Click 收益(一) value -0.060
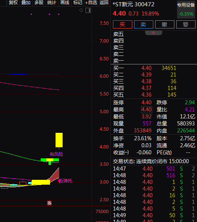Viewport: 197px width, 222px height. point(144,152)
